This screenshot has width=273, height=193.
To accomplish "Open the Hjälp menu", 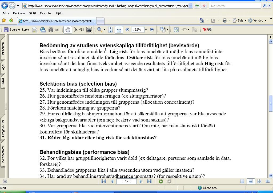I will [59, 13].
